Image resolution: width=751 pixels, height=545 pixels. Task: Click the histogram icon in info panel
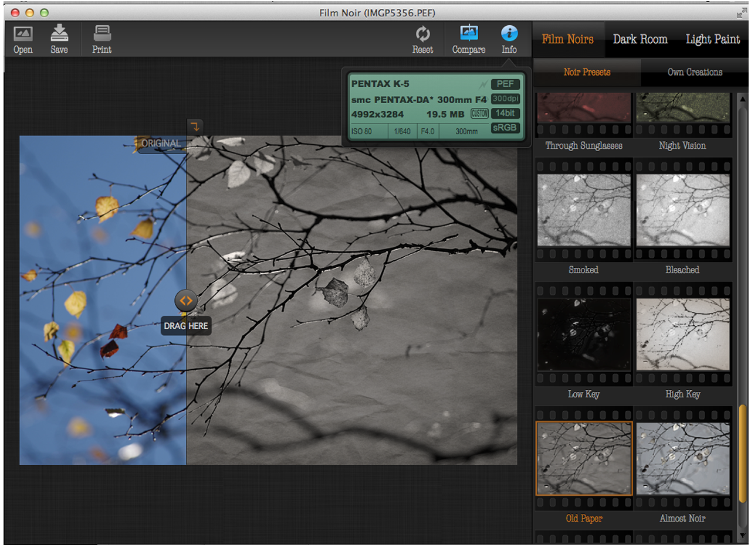tap(483, 84)
